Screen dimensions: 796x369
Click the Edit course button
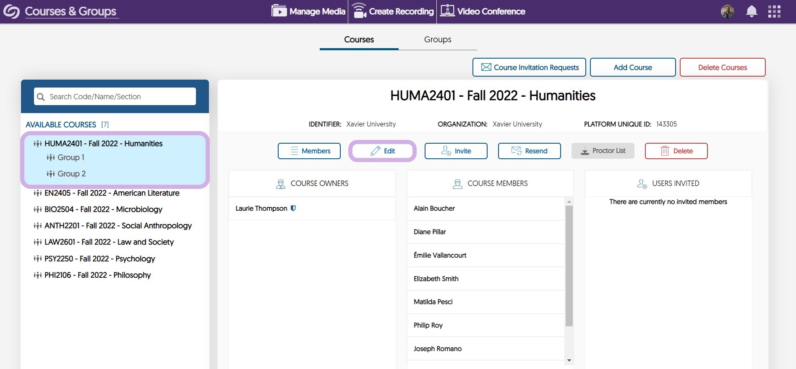(x=382, y=151)
